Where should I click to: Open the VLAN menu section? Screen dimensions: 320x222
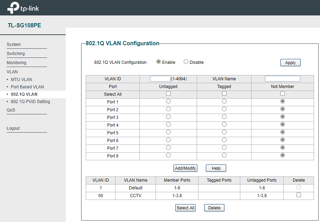pyautogui.click(x=12, y=72)
